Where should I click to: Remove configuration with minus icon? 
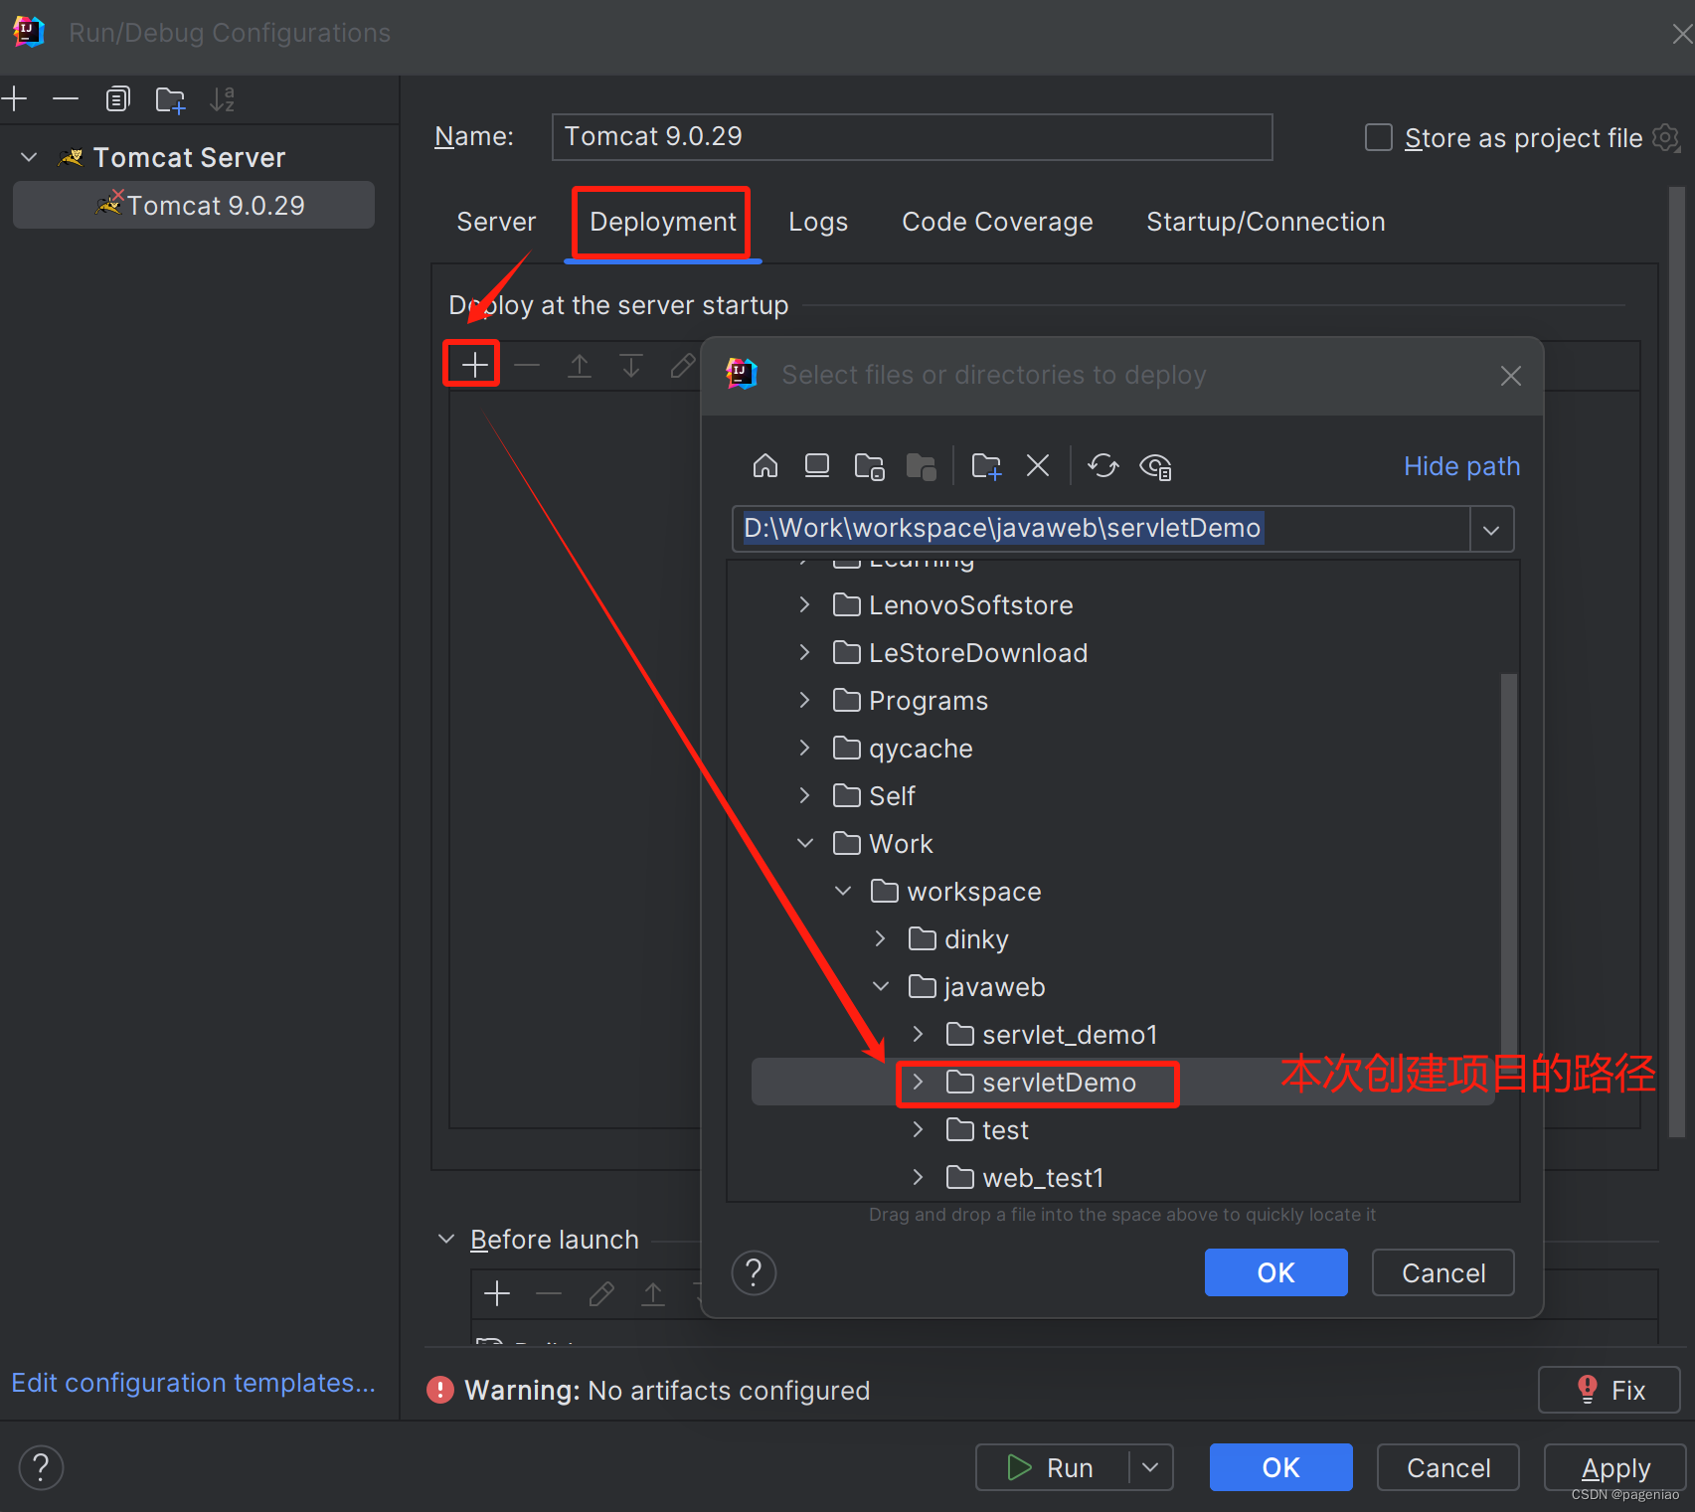66,98
